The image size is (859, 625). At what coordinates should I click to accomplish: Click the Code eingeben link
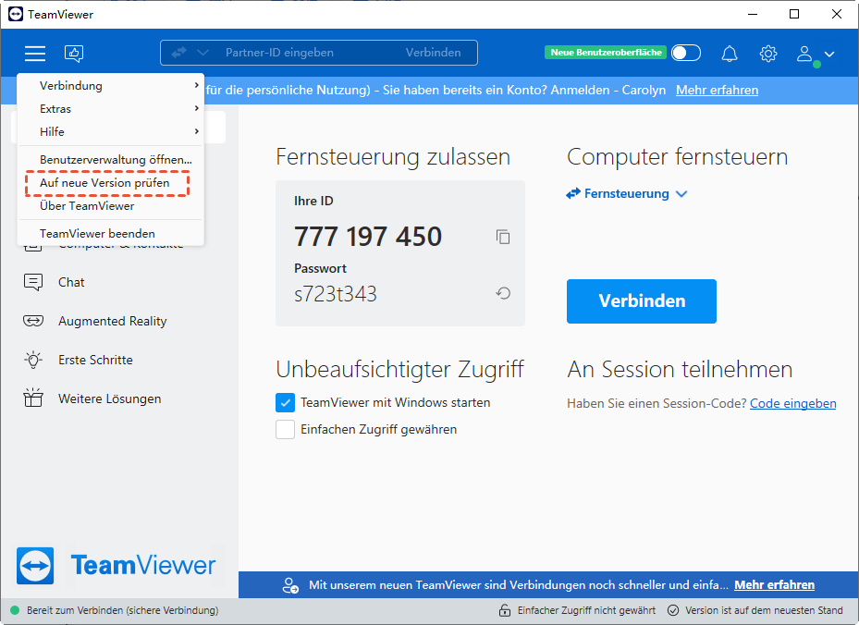[x=792, y=403]
